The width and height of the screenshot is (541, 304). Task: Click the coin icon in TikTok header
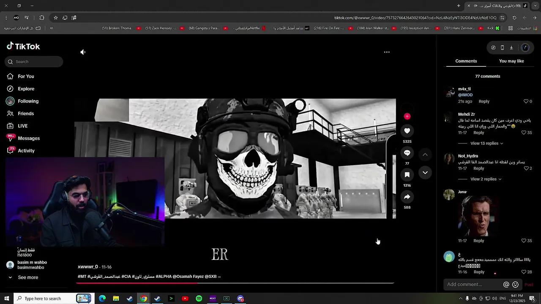[493, 48]
